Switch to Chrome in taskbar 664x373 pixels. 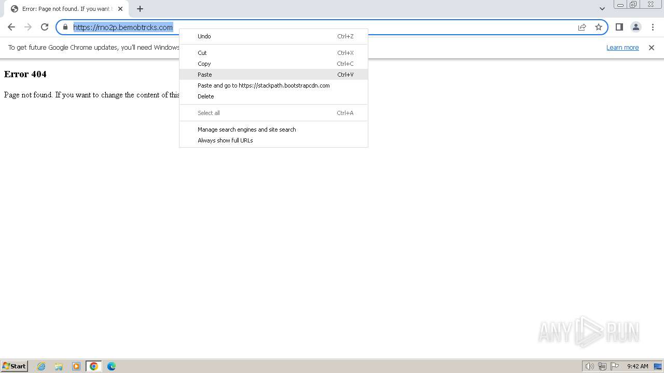pyautogui.click(x=94, y=366)
